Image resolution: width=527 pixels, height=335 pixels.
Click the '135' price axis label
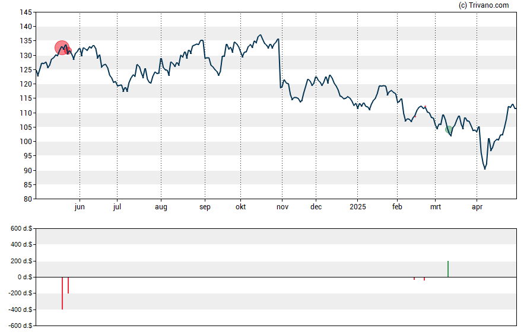(26, 41)
